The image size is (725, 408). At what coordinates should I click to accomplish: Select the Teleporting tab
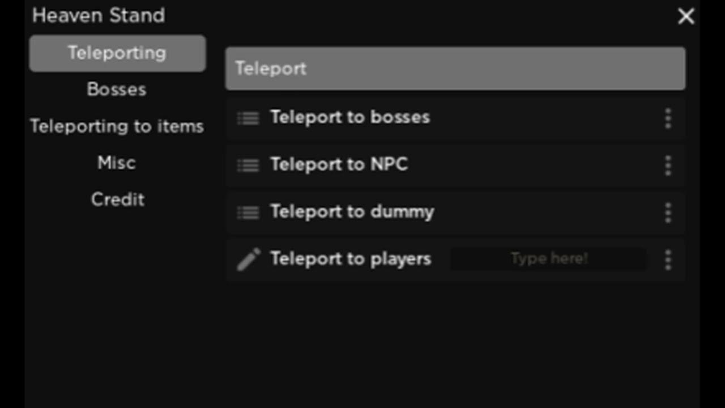coord(117,53)
